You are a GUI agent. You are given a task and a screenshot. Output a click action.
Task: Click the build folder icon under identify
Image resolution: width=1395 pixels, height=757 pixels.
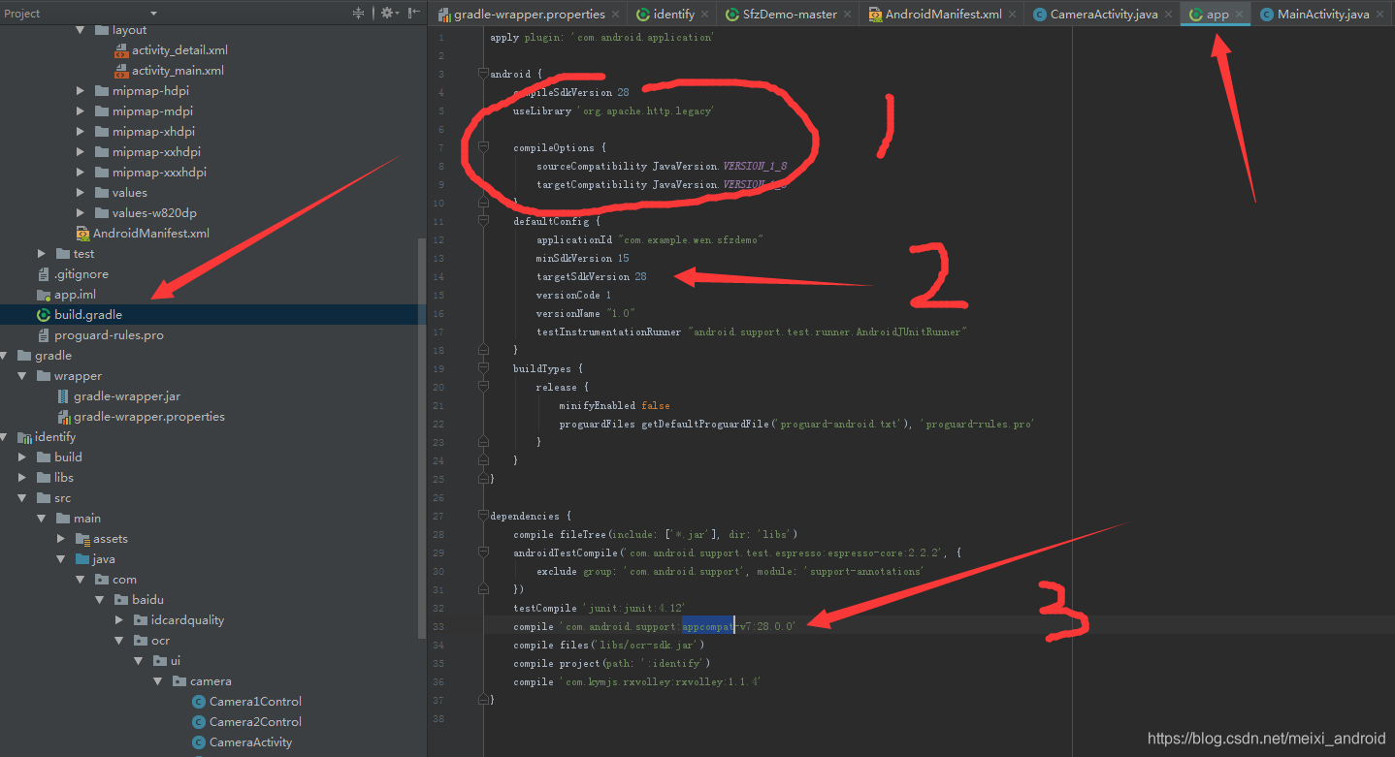tap(44, 457)
